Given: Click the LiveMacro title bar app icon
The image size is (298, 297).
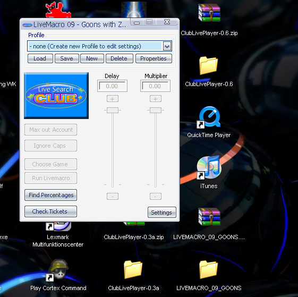Looking at the screenshot, I should click(x=27, y=25).
